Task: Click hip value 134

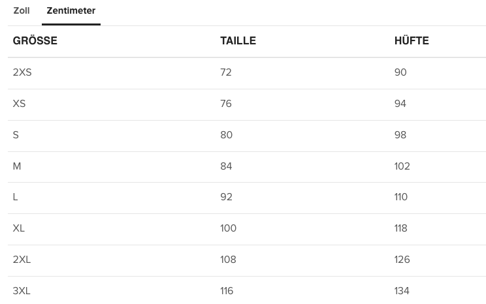Action: [x=402, y=291]
